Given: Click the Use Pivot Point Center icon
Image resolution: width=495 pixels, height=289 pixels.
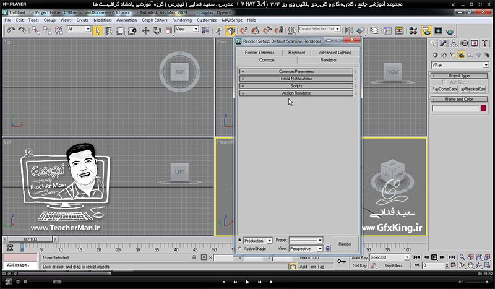Looking at the screenshot, I should [205, 30].
